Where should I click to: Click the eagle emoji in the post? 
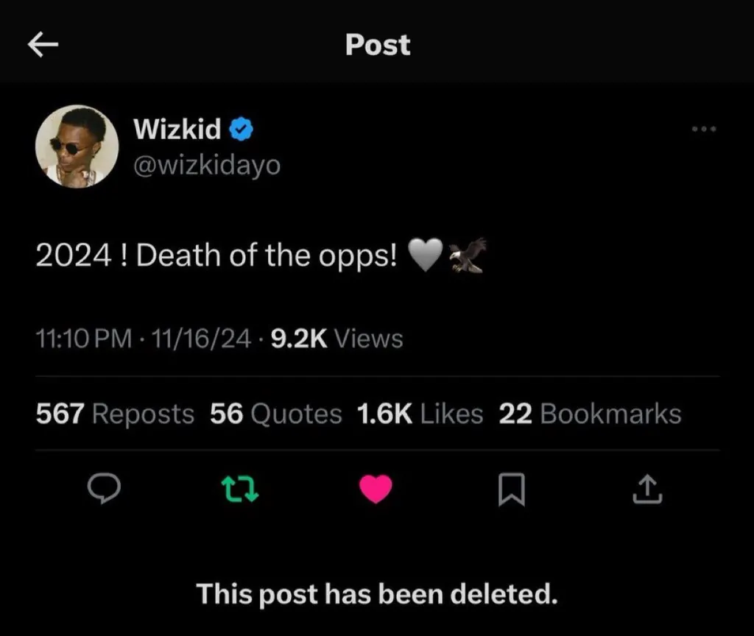tap(468, 255)
